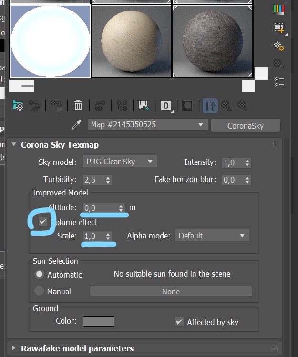This screenshot has height=357, width=298.
Task: Click the CoronaSky map type button
Action: click(x=246, y=125)
